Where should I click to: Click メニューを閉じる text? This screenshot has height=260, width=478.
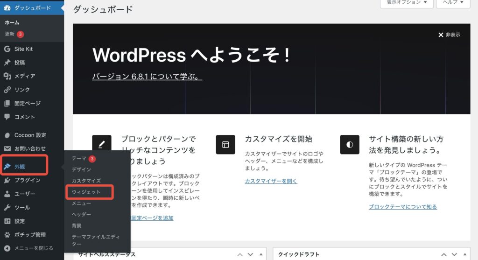34,248
